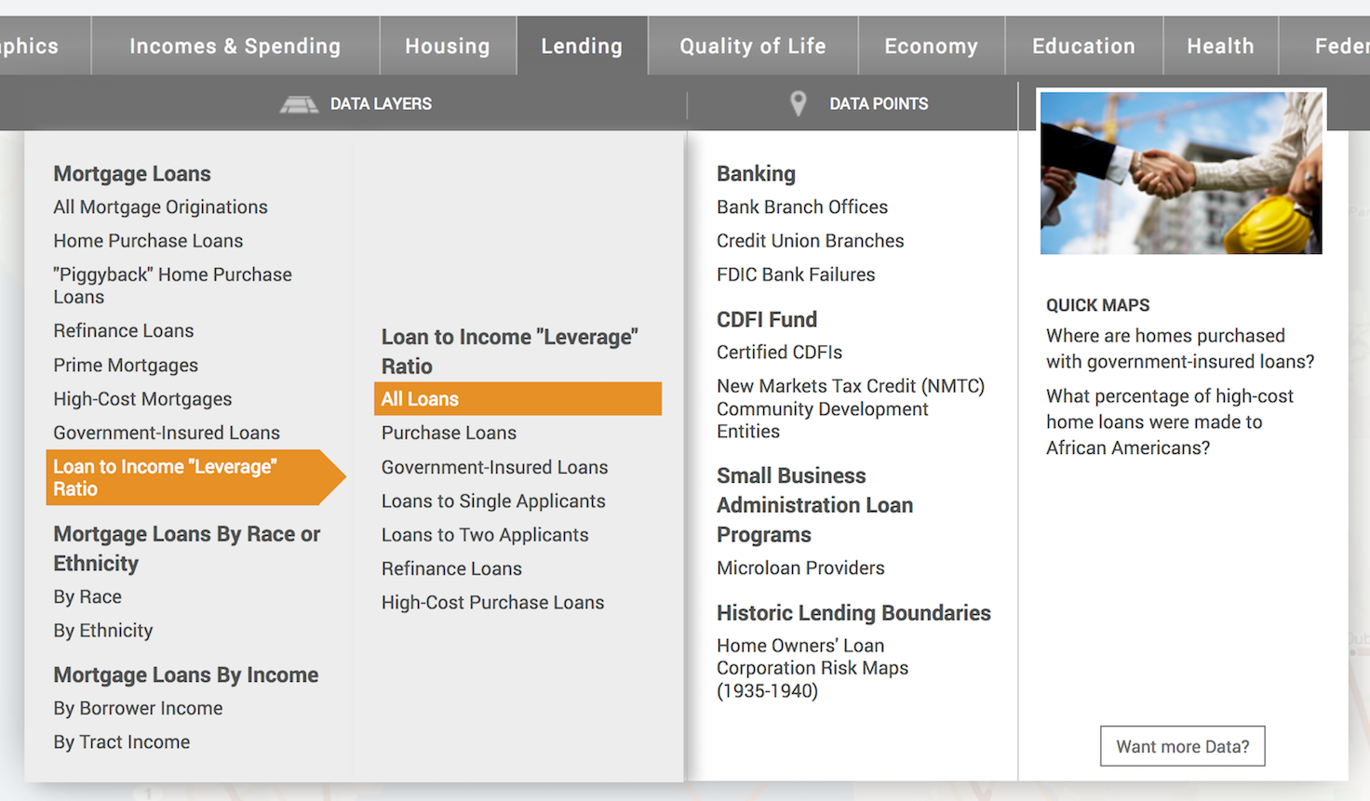This screenshot has width=1370, height=801.
Task: Select By Borrower Income layer
Action: (138, 707)
